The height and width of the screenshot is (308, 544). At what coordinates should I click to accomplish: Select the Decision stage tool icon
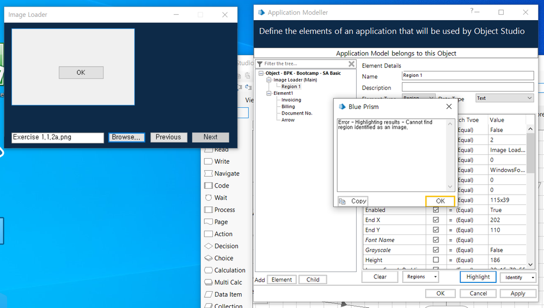208,246
